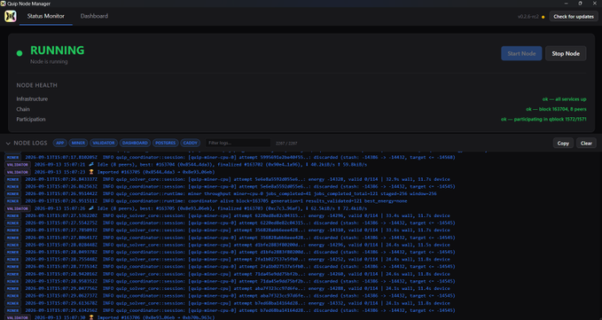Click the 2287 / 2287 log count

[286, 143]
